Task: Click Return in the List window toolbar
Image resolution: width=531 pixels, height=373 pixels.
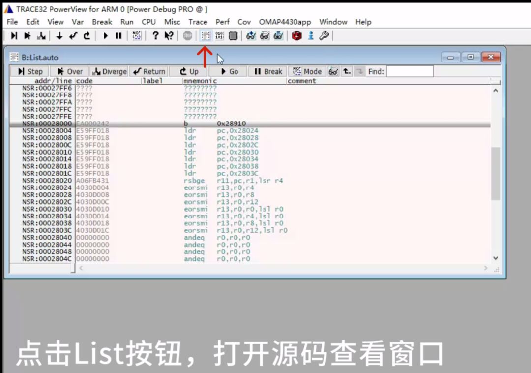Action: (149, 71)
